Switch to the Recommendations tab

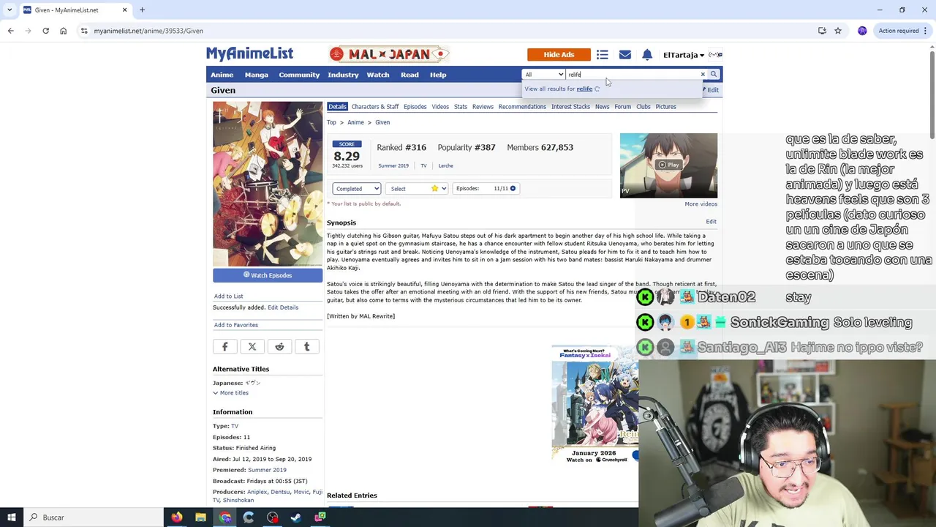[522, 107]
